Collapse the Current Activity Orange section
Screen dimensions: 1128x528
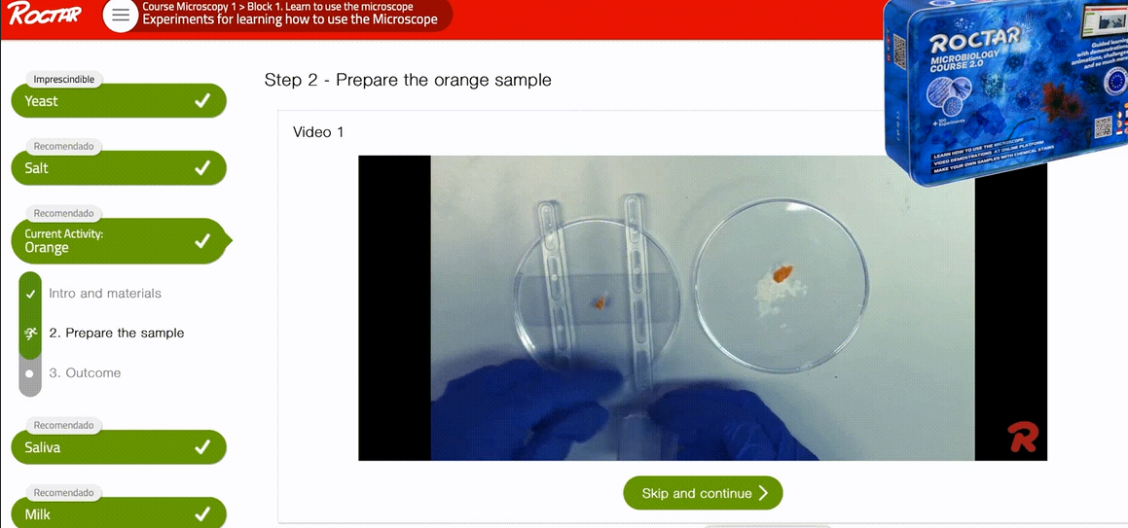click(x=119, y=240)
